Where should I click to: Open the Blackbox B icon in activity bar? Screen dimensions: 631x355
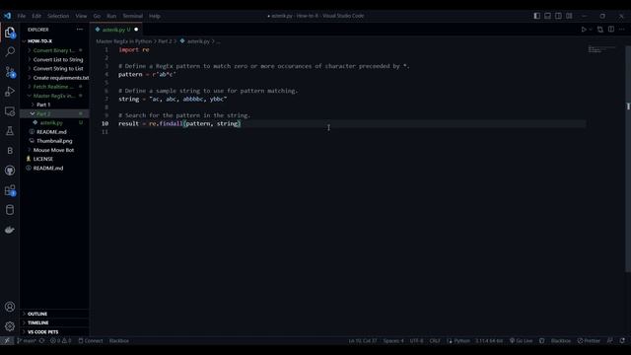(x=10, y=151)
